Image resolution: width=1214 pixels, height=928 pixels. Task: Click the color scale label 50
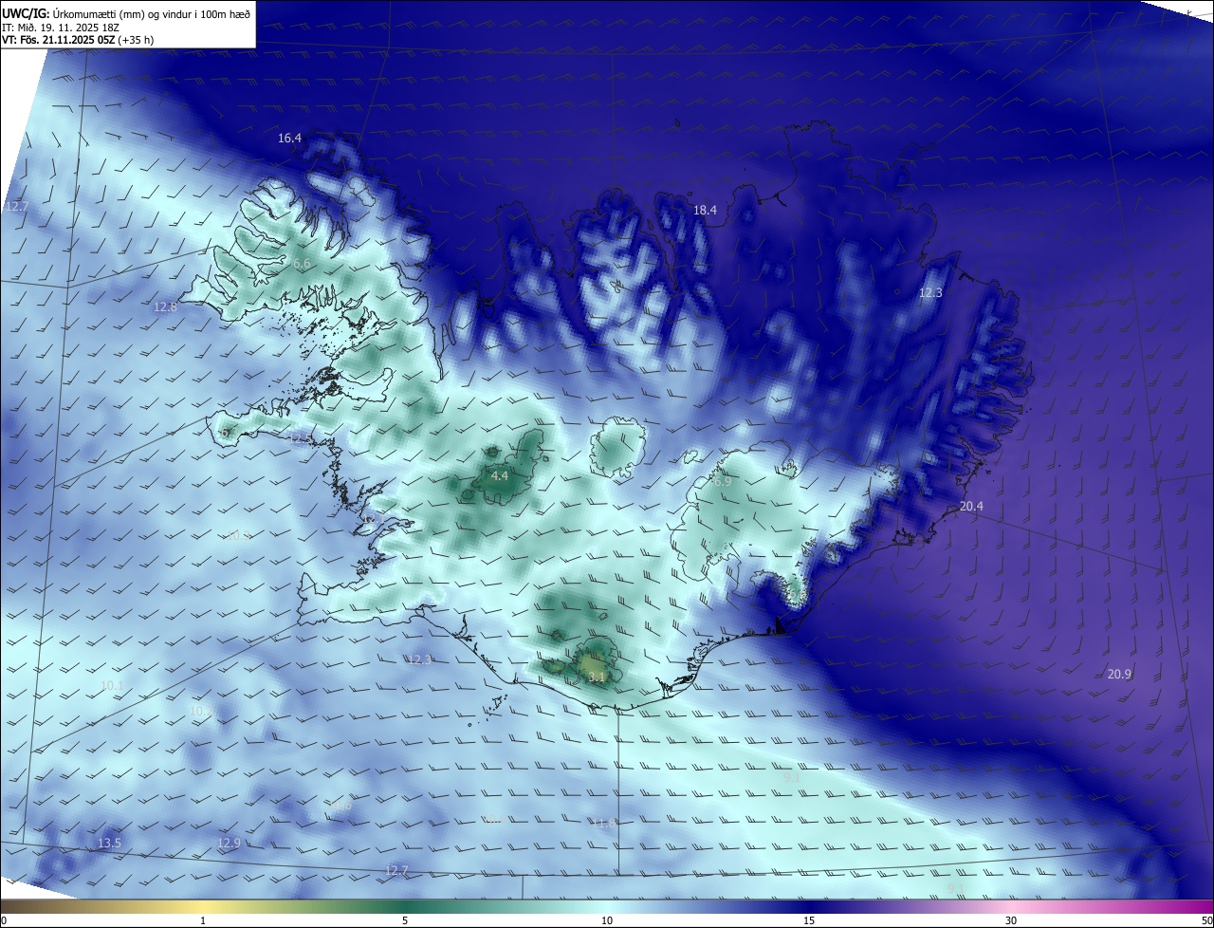(1206, 921)
